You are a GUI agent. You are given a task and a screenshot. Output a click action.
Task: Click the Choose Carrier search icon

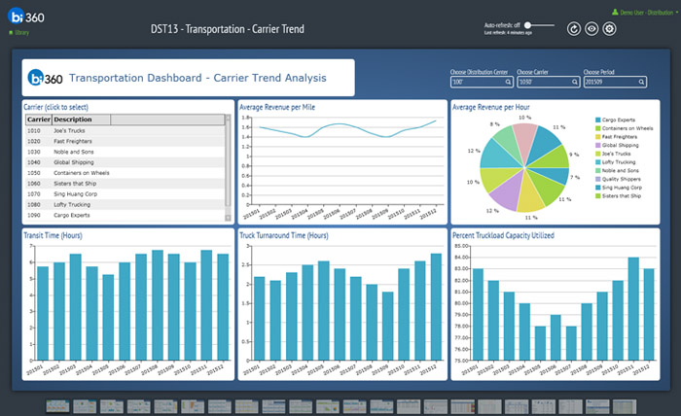[575, 82]
